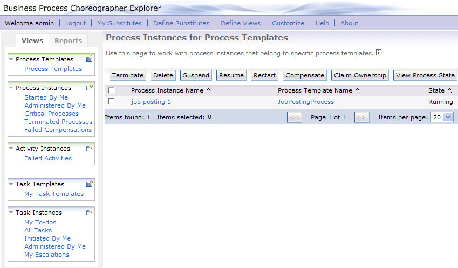Open new search icon in Task Instances section
Viewport: 458px width, 268px height.
click(x=90, y=212)
